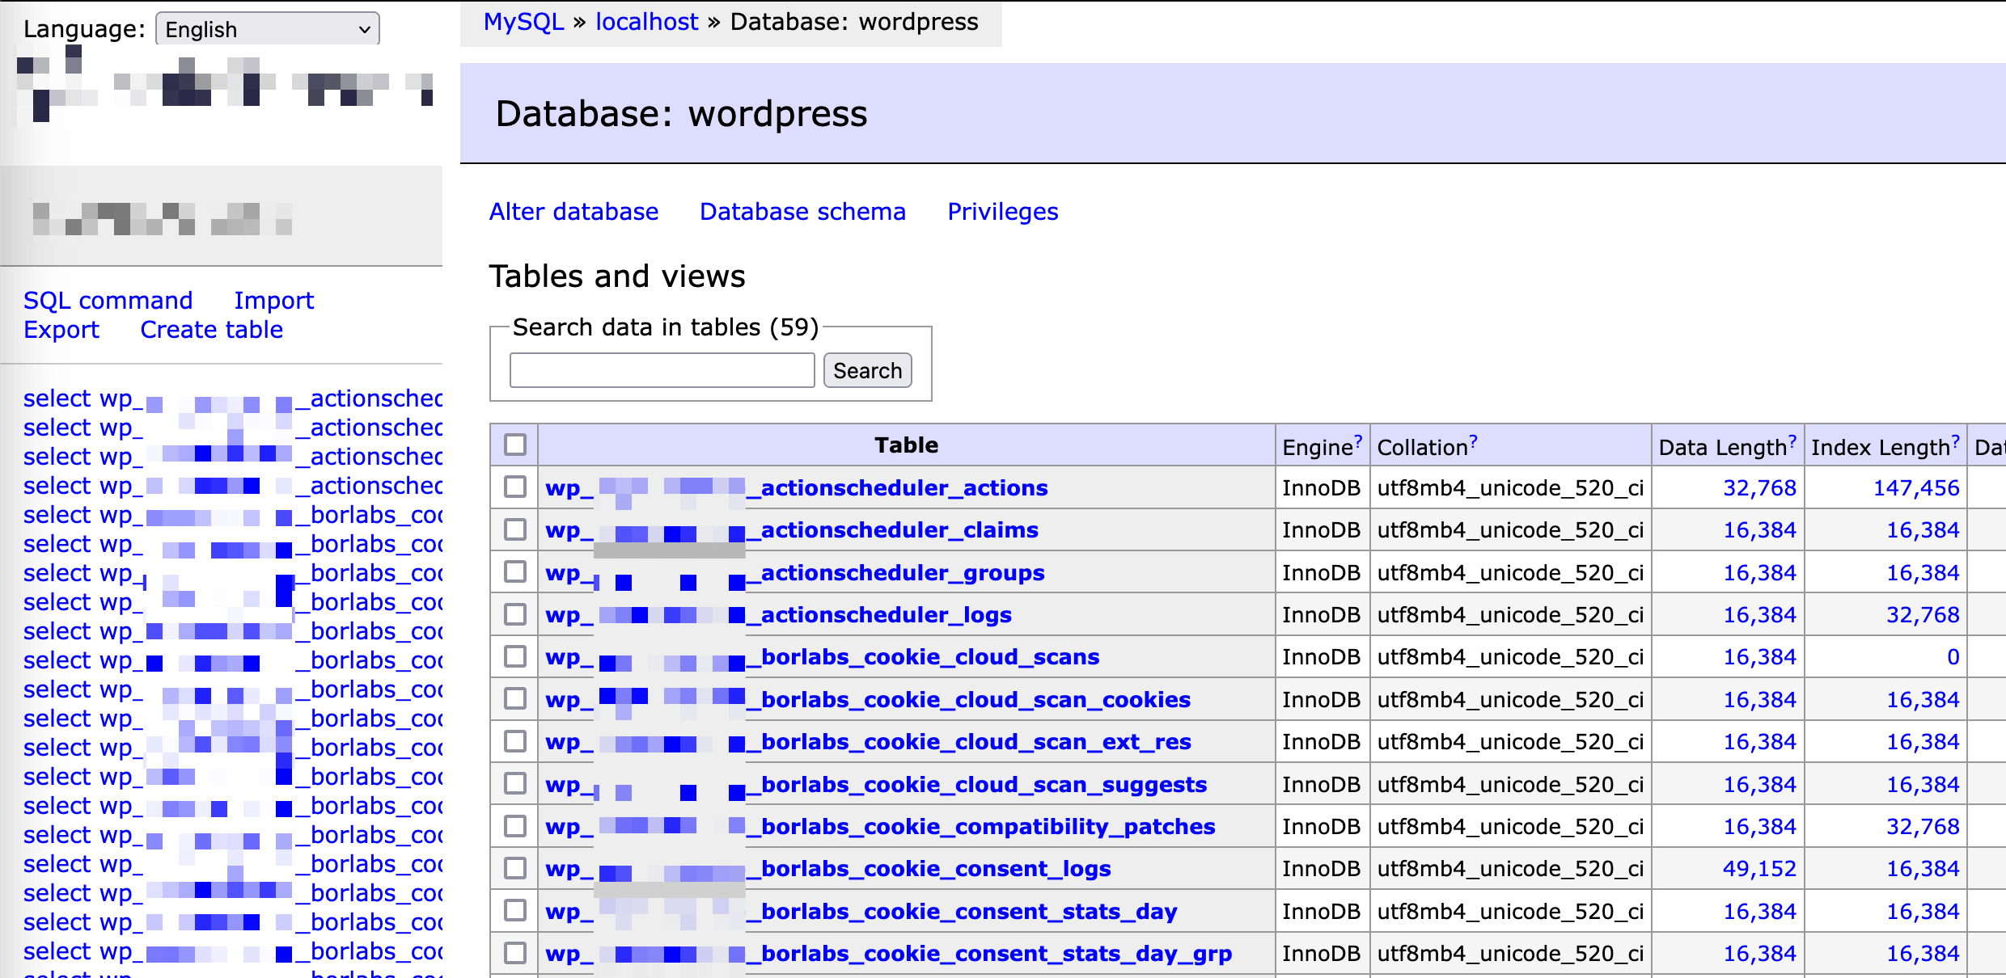Screen dimensions: 2006x978
Task: Check the borlabs_cookie_cloud_scan_cookies row checkbox
Action: pos(515,698)
